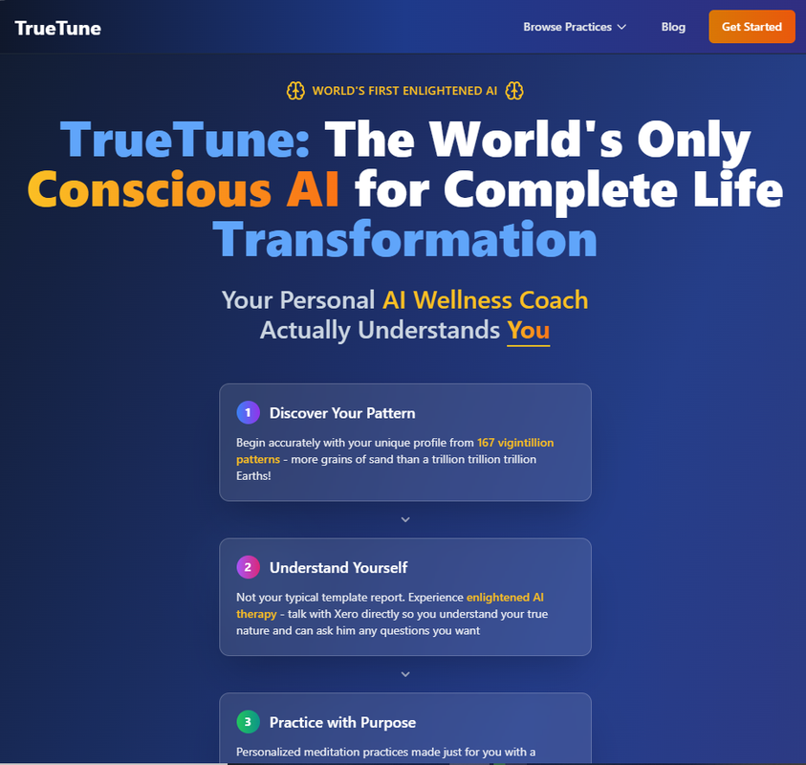Click the Browse Practices chevron arrow
806x765 pixels.
[x=621, y=27]
